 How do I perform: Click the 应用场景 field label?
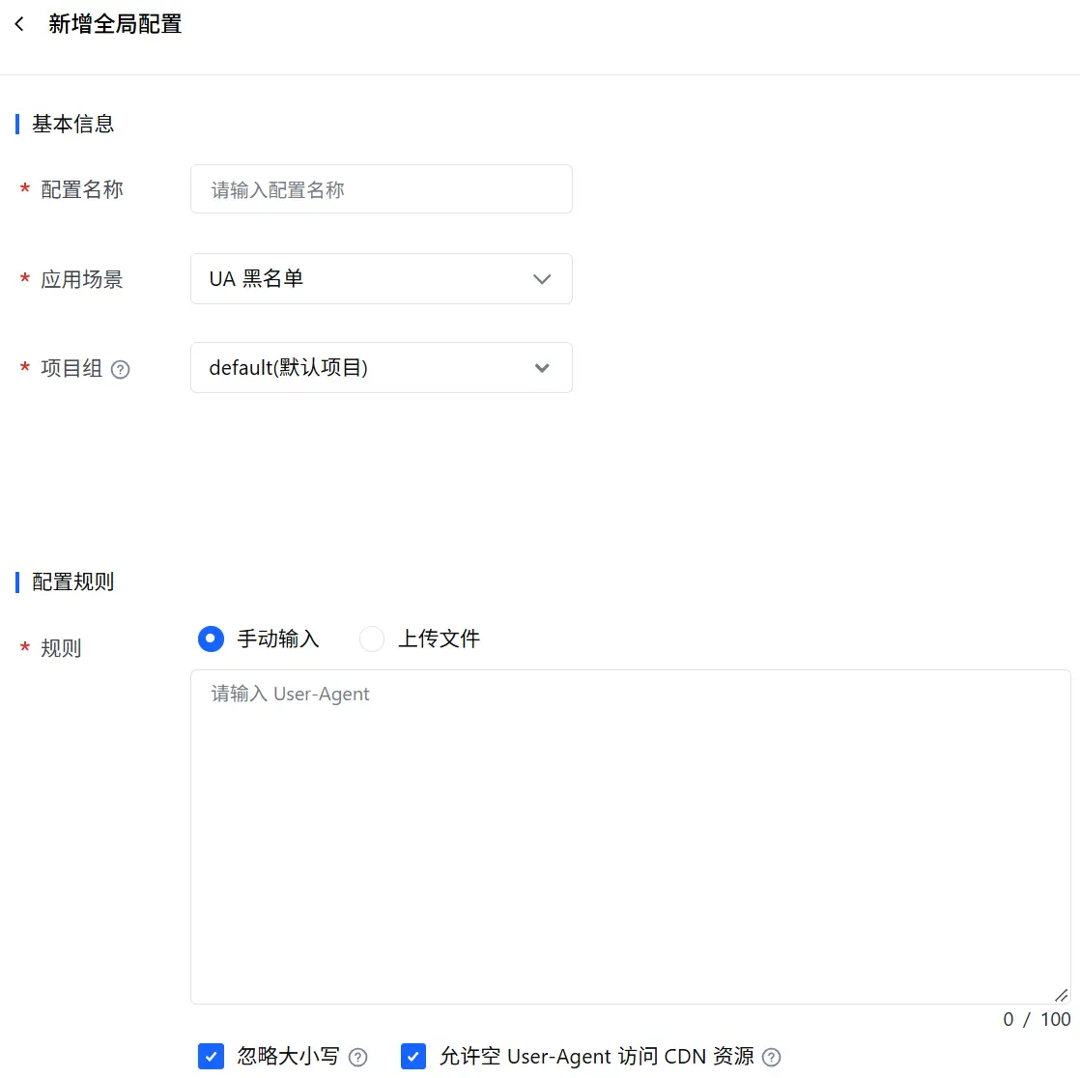click(82, 279)
